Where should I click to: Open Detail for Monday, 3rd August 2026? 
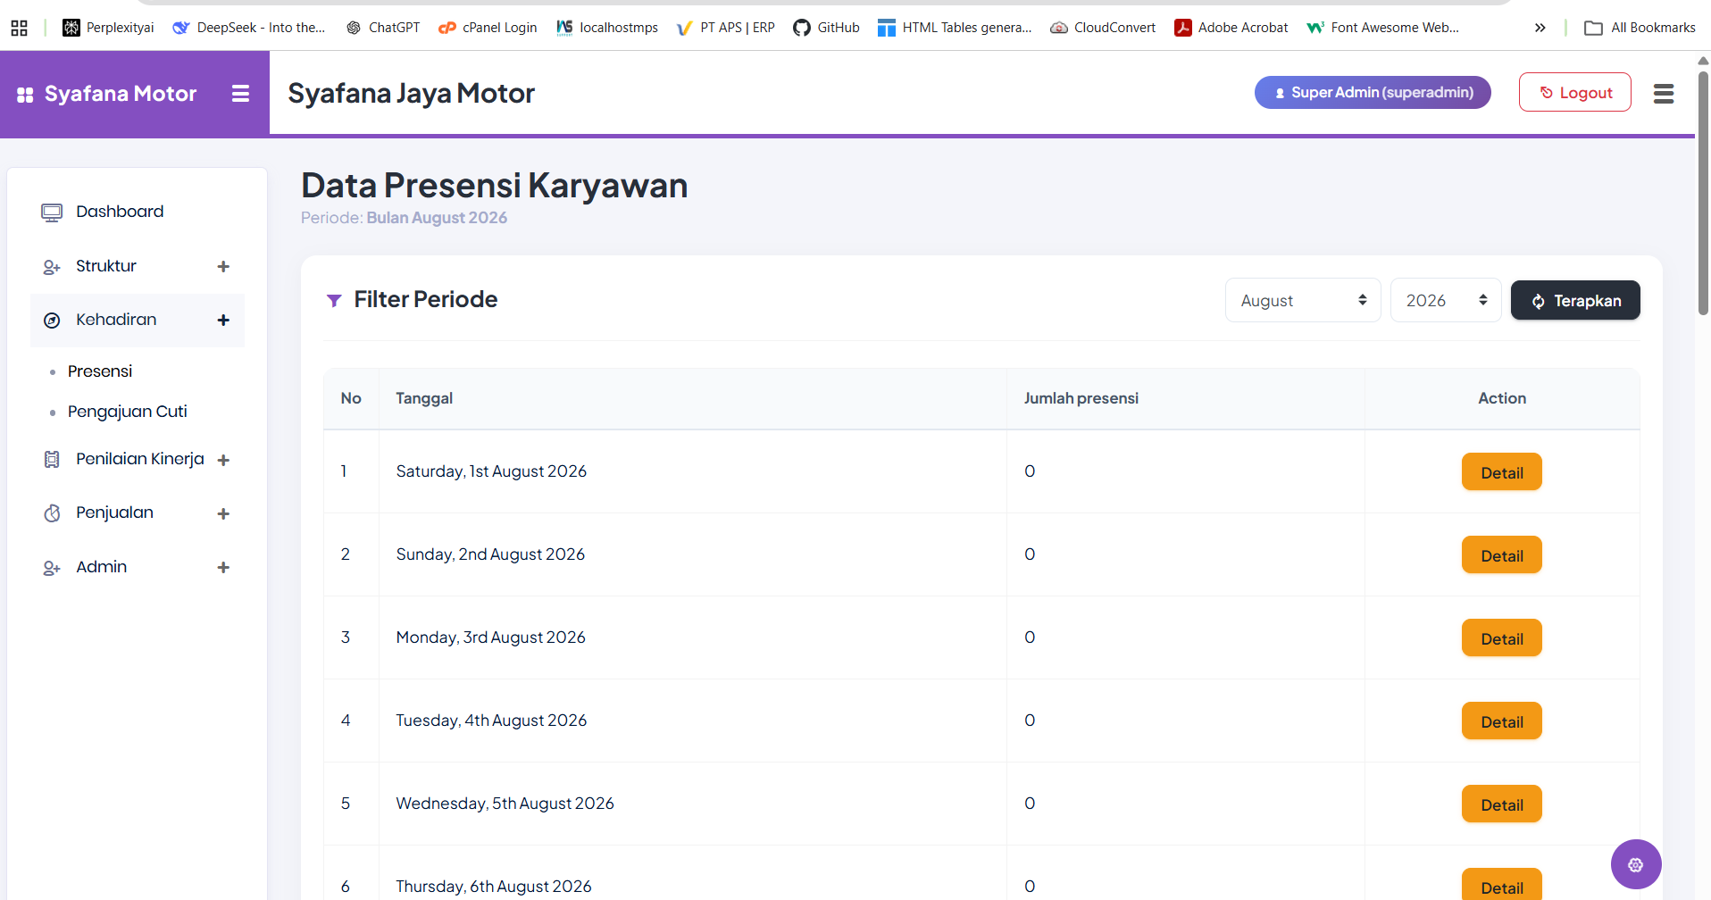click(1502, 637)
